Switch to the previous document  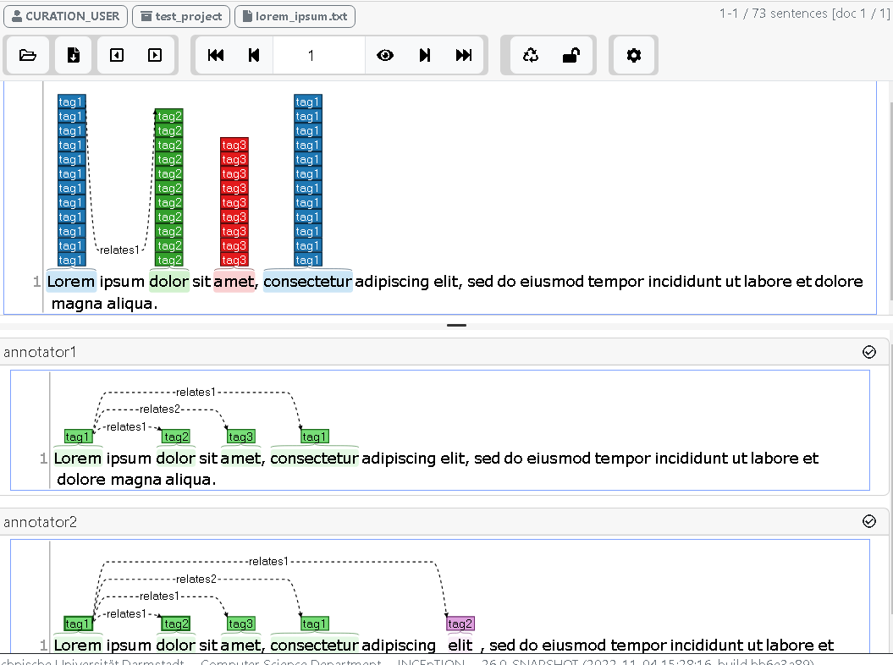coord(116,55)
